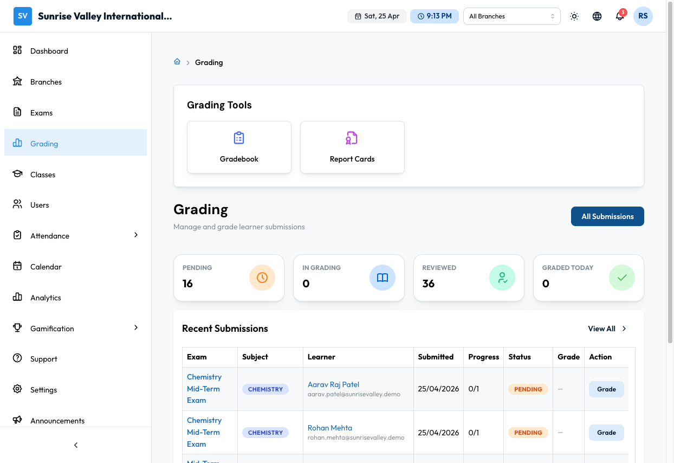Click Grading breadcrumb text

pos(209,62)
